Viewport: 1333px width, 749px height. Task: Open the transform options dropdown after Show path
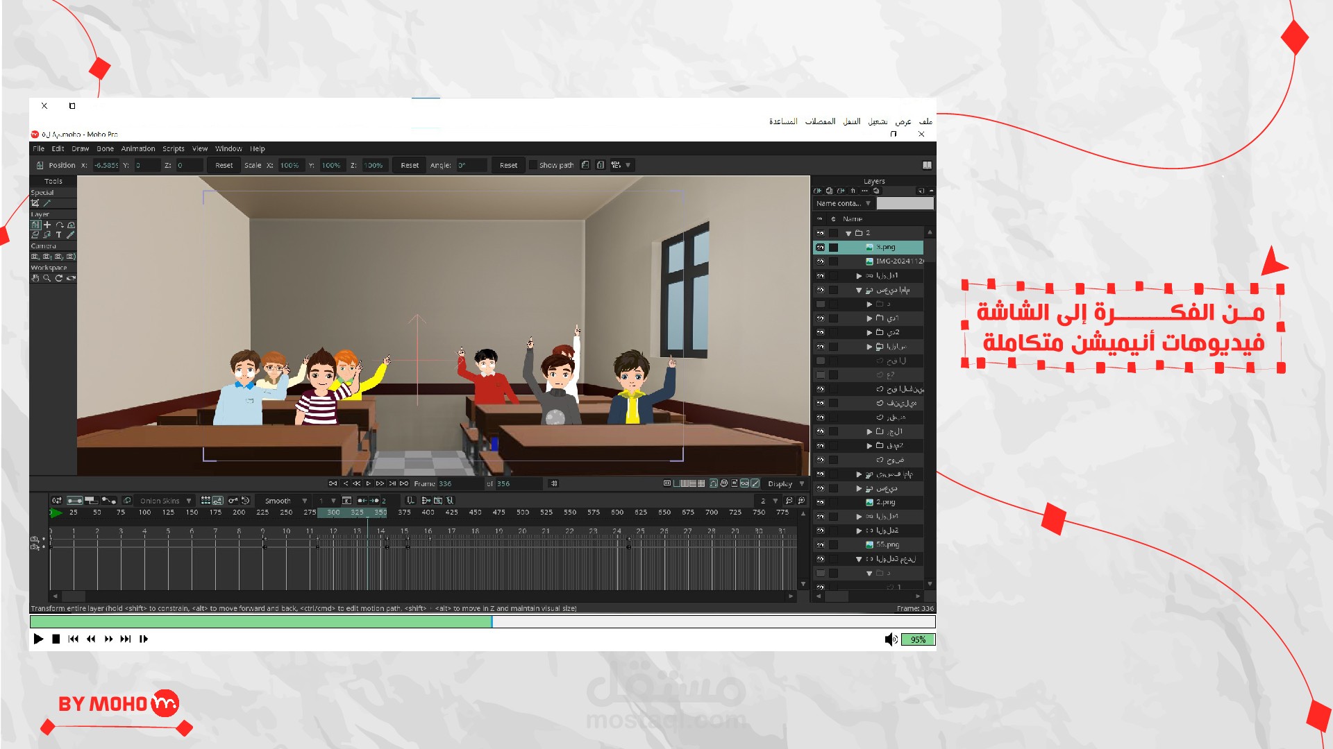coord(621,165)
